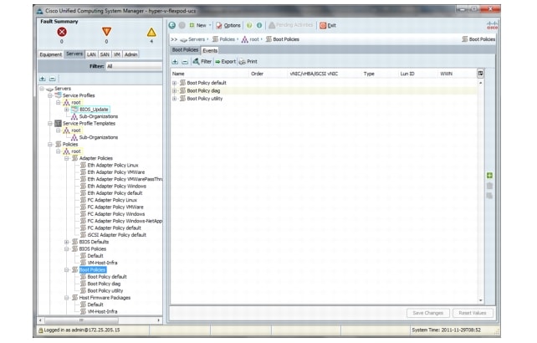The height and width of the screenshot is (343, 537).
Task: Open the Filter dropdown set to All
Action: click(x=134, y=66)
